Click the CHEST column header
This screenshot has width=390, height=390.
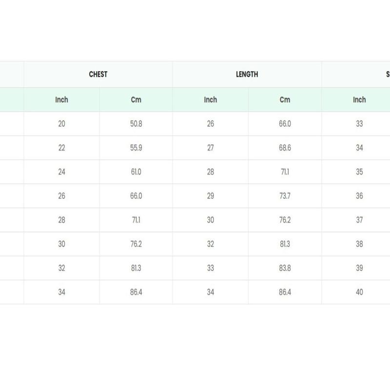point(98,75)
